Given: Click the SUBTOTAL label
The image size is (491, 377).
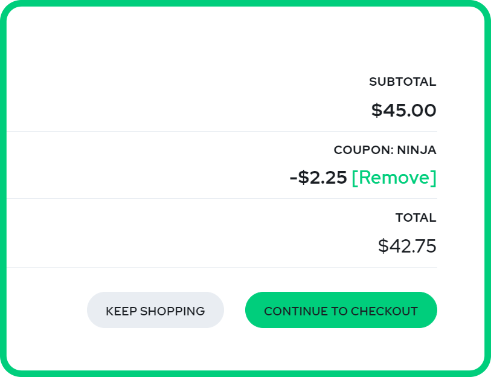Looking at the screenshot, I should (402, 82).
